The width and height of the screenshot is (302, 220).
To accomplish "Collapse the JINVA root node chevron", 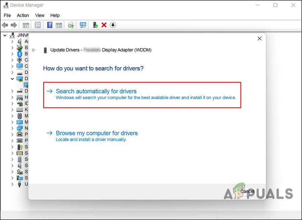I will point(5,35).
